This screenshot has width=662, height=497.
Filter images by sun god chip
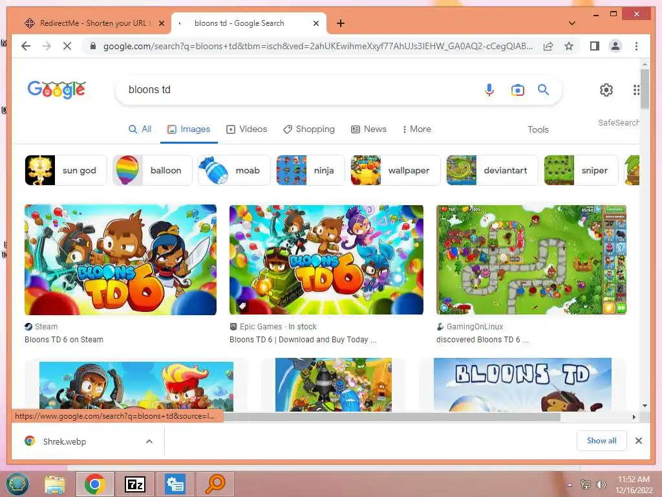click(x=66, y=170)
